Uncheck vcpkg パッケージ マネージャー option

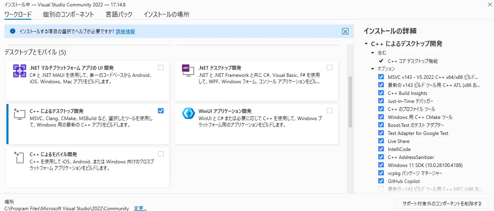click(381, 173)
